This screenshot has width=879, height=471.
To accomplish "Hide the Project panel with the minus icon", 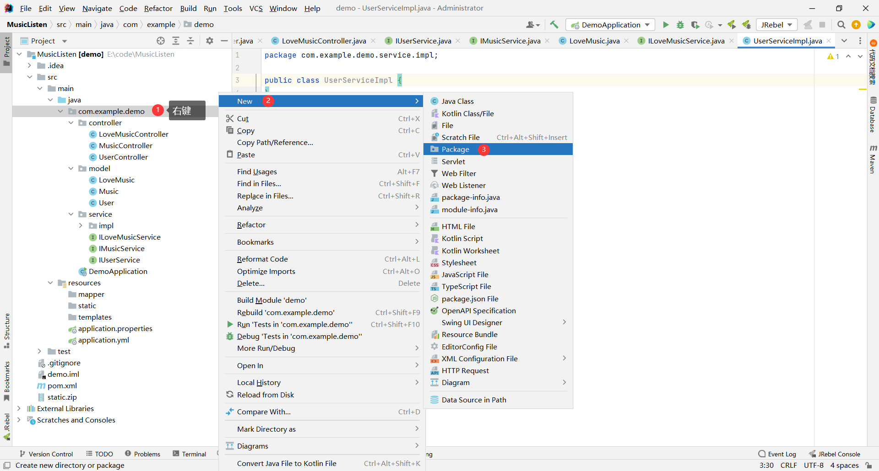I will (224, 41).
